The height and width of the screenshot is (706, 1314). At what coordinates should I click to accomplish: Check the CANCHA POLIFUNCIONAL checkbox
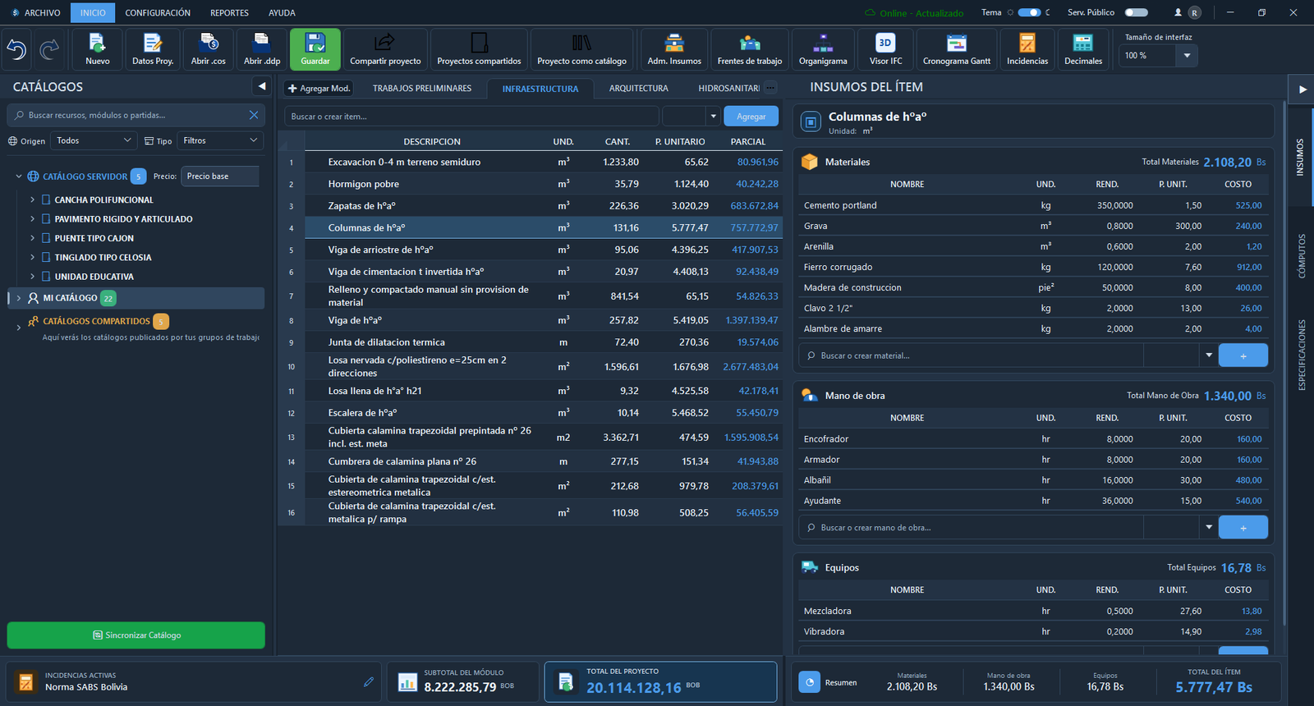click(x=46, y=199)
